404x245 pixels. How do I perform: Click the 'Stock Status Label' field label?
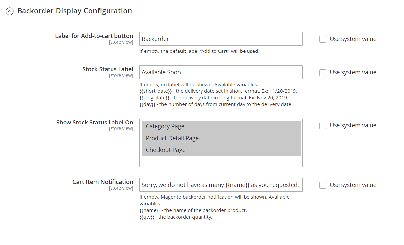tap(108, 69)
